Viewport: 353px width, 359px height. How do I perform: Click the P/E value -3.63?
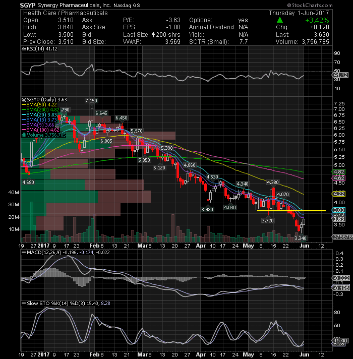(173, 20)
